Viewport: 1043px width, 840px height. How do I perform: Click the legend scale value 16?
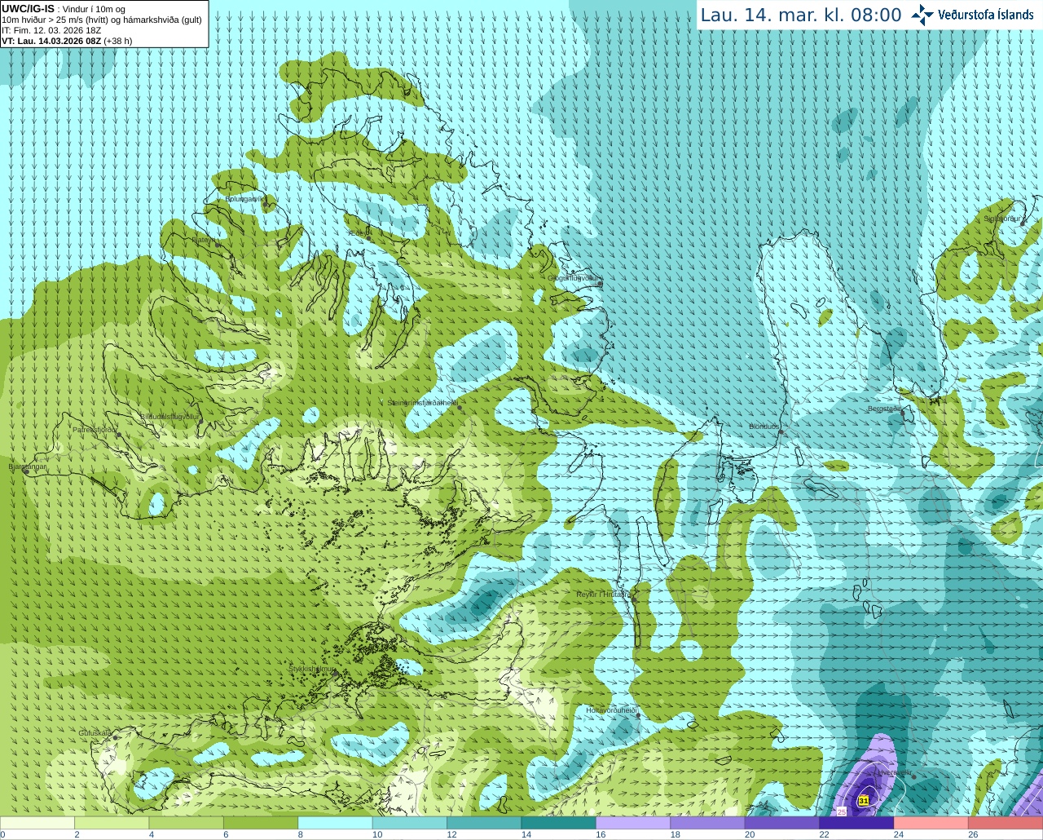(601, 834)
